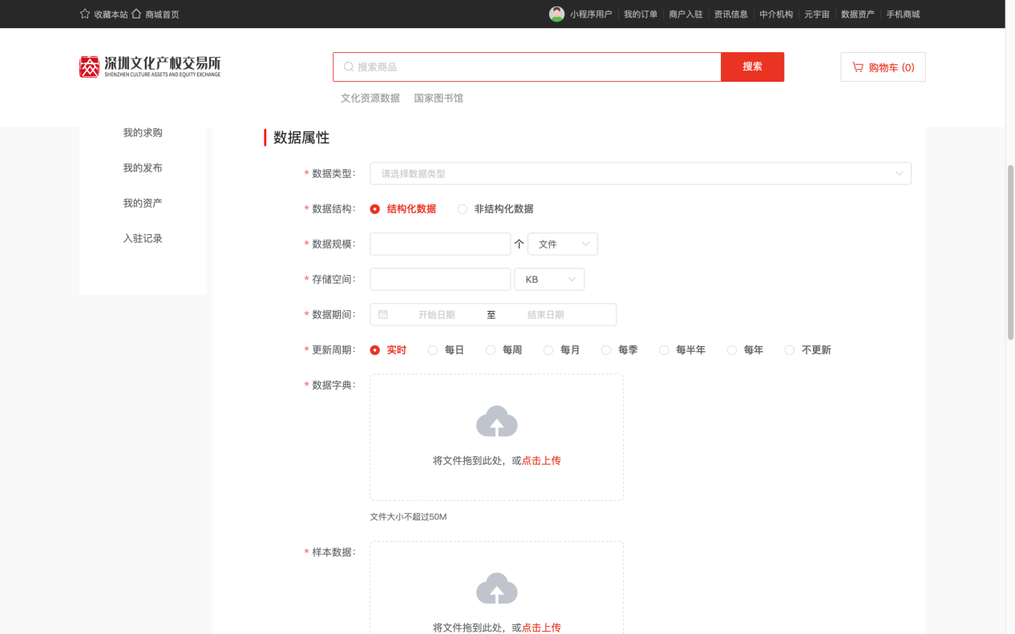The height and width of the screenshot is (634, 1015).
Task: Click the 开始日期 field
Action: (x=436, y=315)
